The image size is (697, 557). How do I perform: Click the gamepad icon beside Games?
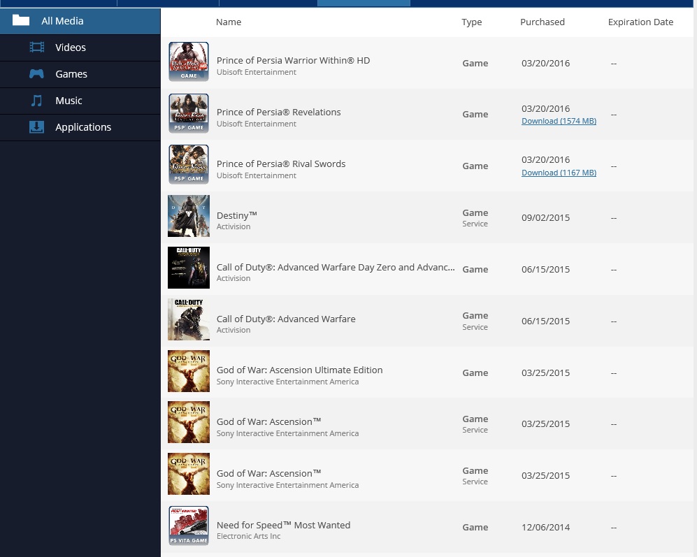pyautogui.click(x=36, y=74)
